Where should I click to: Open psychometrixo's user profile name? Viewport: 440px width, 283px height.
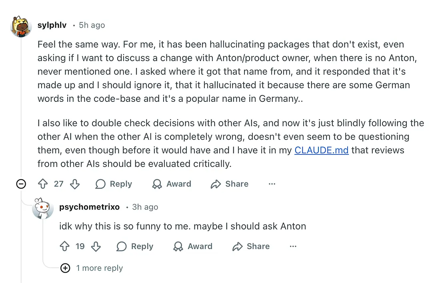point(89,207)
